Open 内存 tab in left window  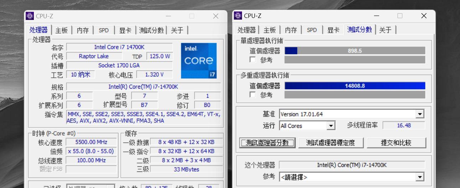[83, 30]
